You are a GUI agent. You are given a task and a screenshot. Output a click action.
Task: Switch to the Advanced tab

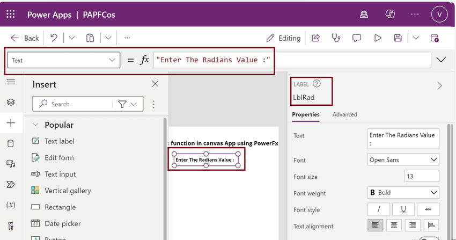(344, 114)
